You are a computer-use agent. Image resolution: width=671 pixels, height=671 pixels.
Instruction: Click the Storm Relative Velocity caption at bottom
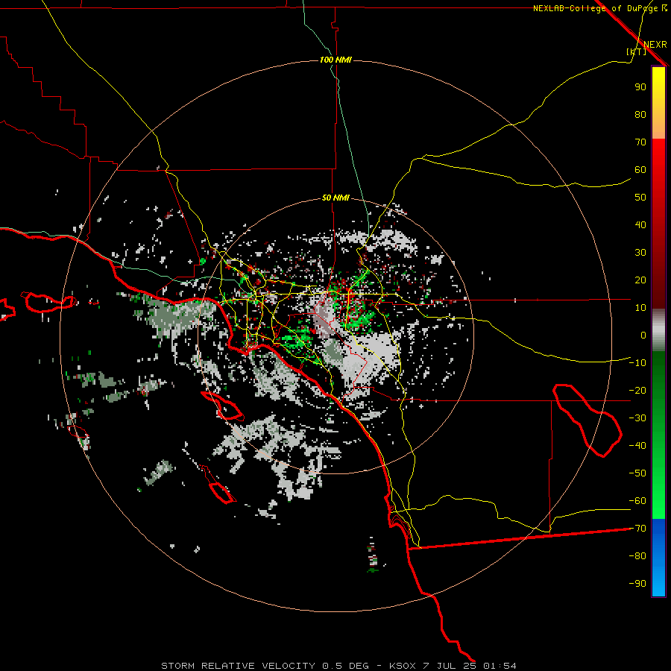pyautogui.click(x=338, y=666)
